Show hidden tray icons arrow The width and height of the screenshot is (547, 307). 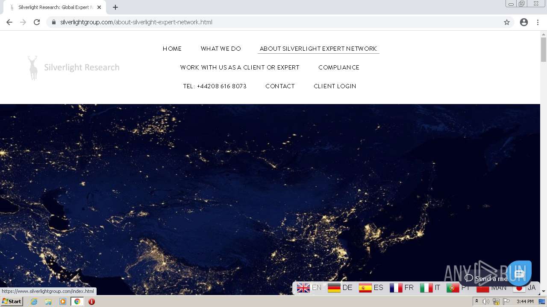(476, 301)
